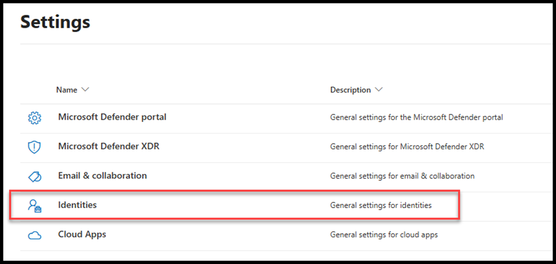Viewport: 556px width, 264px height.
Task: Expand the Description column sort chevron
Action: 379,90
